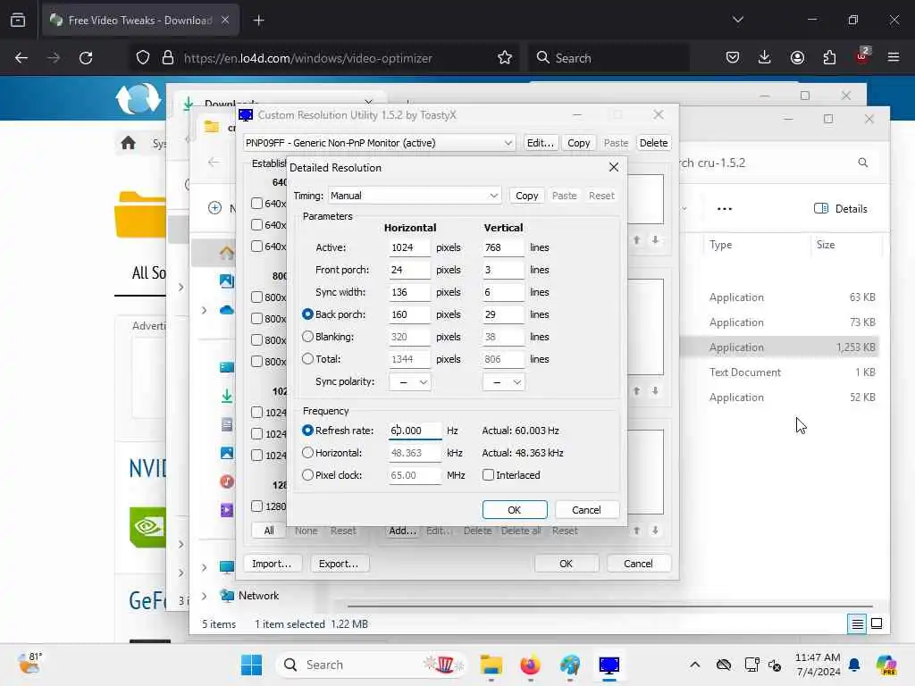Click the All button under established resolutions
The image size is (915, 686).
[268, 531]
